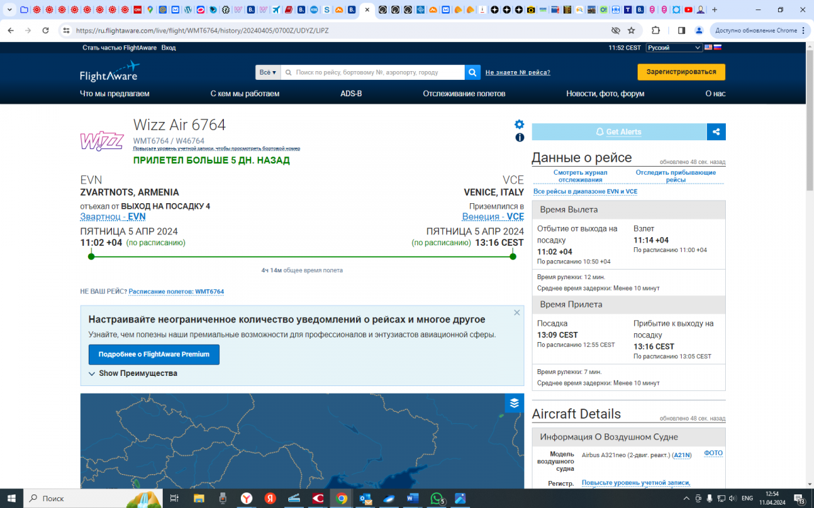Screen dimensions: 814x508
Task: Go back in browser history
Action: coord(10,30)
